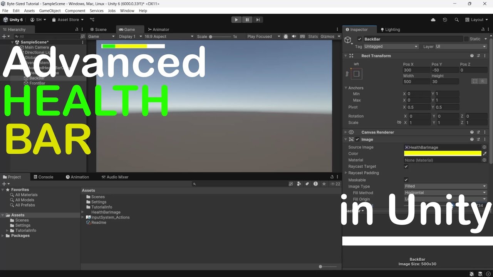Click the Game view keyboard shortcuts icon
This screenshot has height=277, width=493.
click(x=302, y=37)
